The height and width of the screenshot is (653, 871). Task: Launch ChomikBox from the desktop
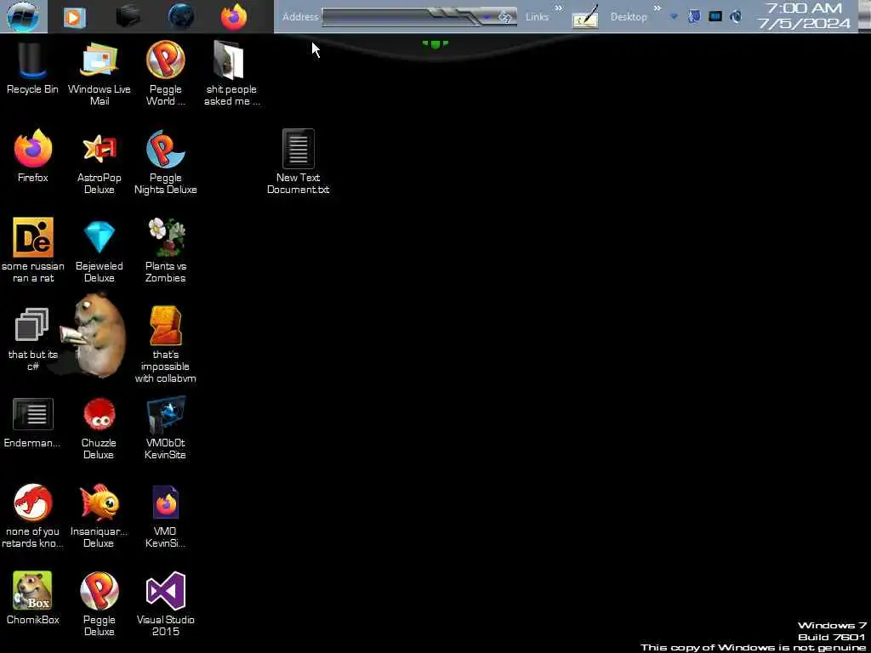tap(33, 599)
